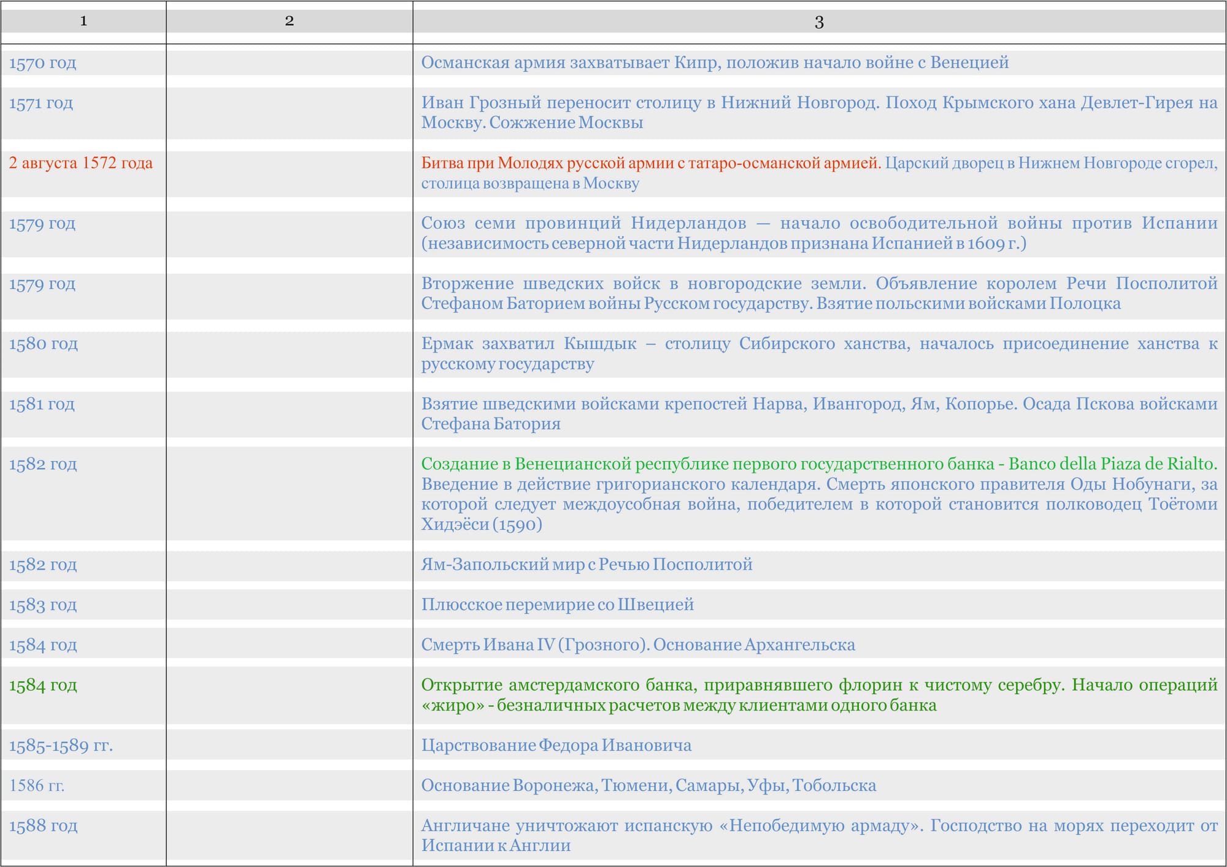Click text 'Иван Грозный переносит столицу'
The height and width of the screenshot is (867, 1227).
561,102
